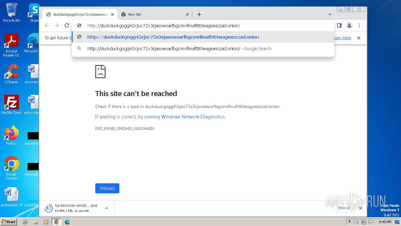
Task: Show hidden tray icons arrow
Action: [x=349, y=222]
